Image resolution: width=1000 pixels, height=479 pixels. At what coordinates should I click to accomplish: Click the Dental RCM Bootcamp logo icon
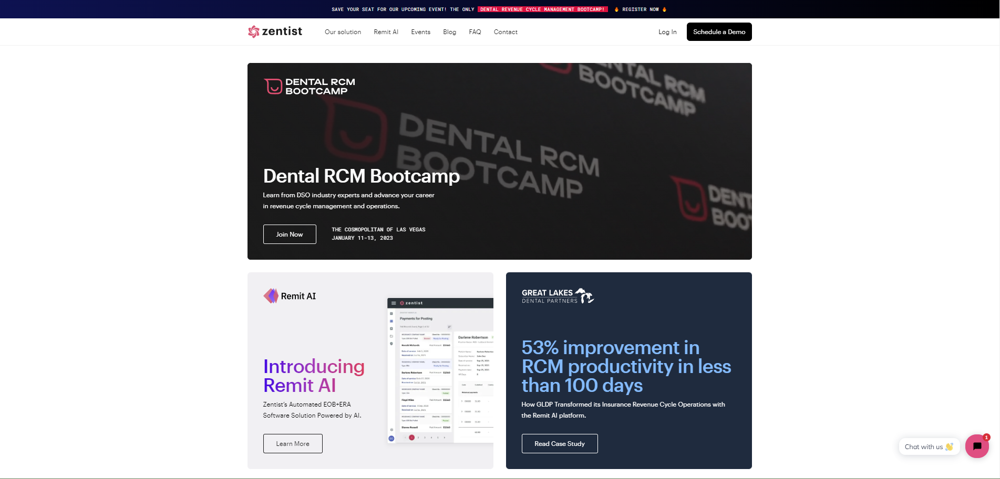pos(273,86)
